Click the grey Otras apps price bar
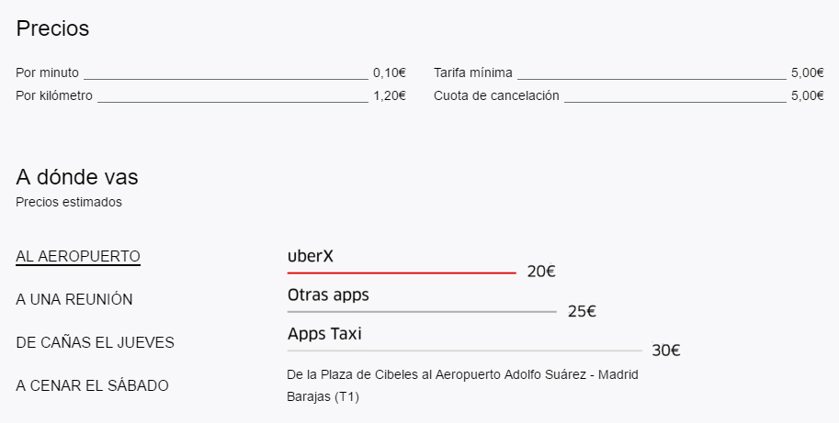 pos(422,312)
